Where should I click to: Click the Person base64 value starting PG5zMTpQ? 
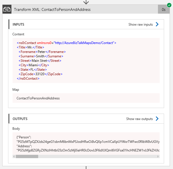click(x=88, y=142)
